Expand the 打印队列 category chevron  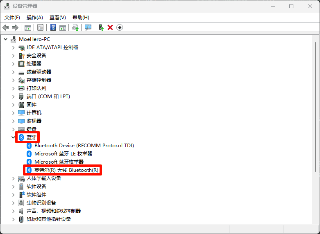coord(13,88)
